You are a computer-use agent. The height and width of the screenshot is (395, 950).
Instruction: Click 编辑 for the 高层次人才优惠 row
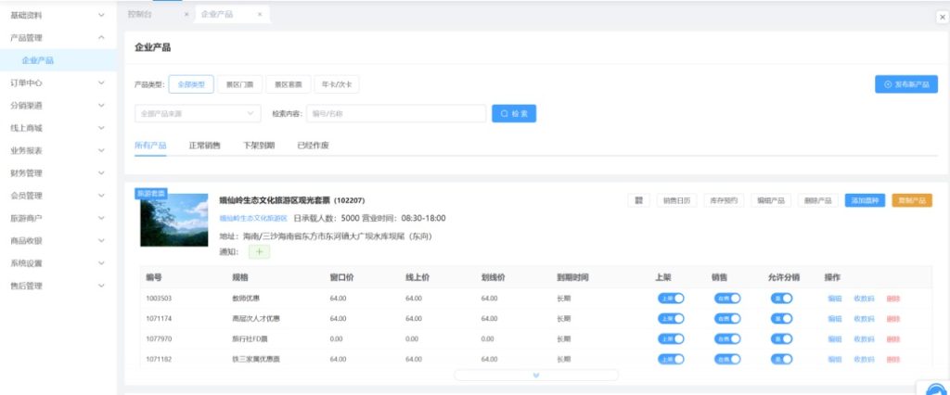coord(835,319)
